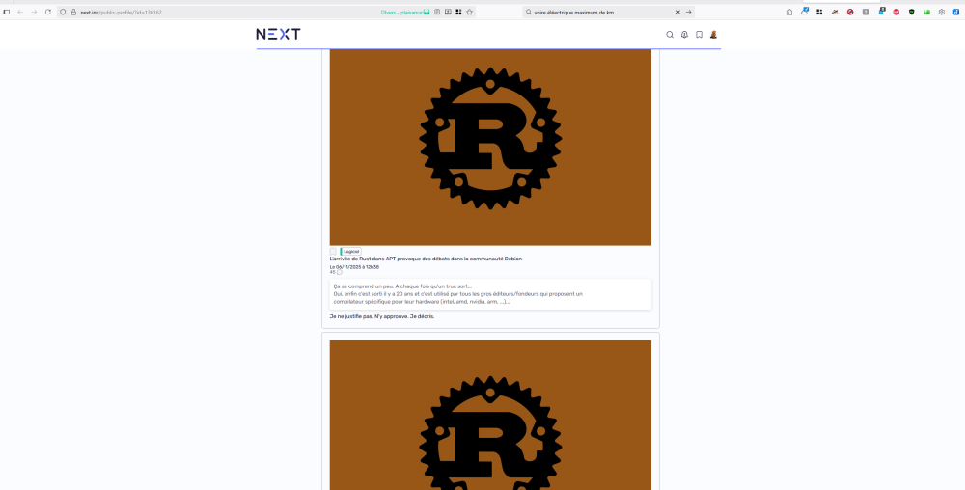Open the site search magnifier icon
Image resolution: width=965 pixels, height=490 pixels.
670,35
